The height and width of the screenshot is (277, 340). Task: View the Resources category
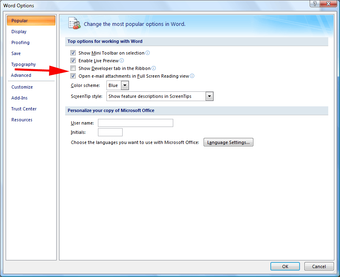22,120
